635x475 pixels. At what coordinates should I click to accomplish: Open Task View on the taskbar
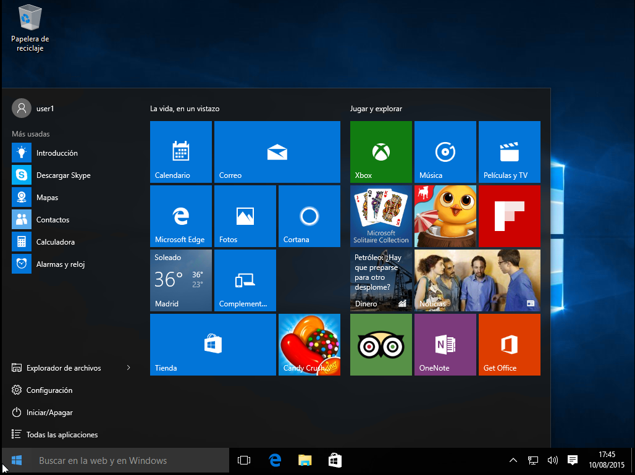pyautogui.click(x=244, y=460)
